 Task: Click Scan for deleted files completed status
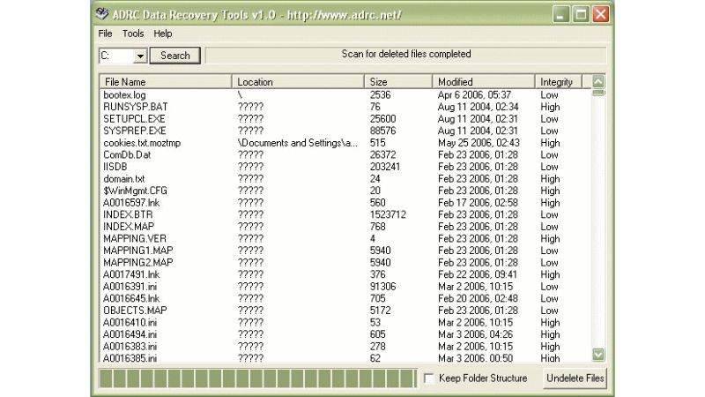[406, 54]
